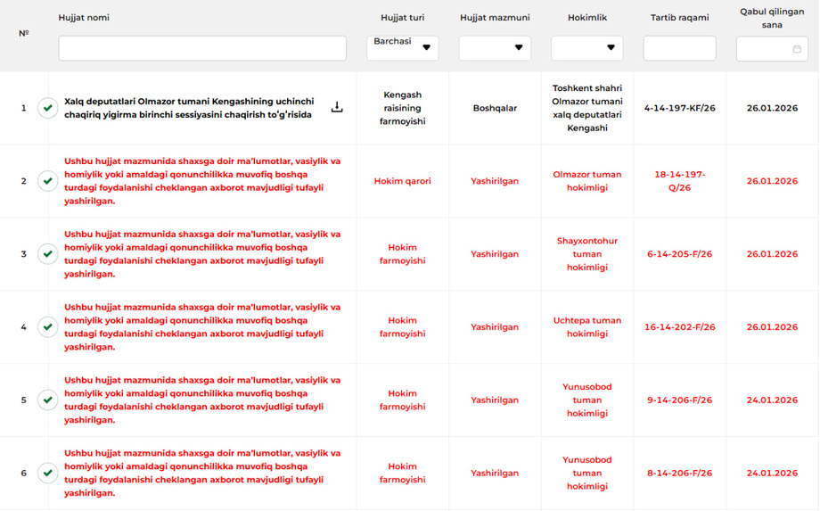820x511 pixels.
Task: Click the calendar icon in date filter
Action: (797, 49)
